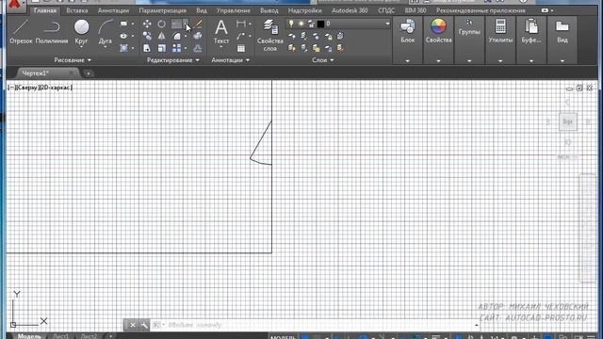
Task: Select the Чертеж1 drawing tab
Action: [x=35, y=73]
